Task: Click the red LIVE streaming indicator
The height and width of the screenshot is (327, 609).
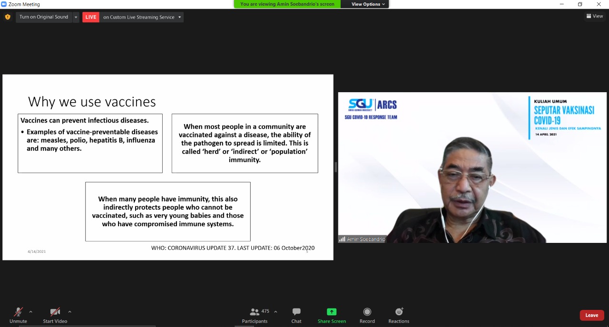Action: pyautogui.click(x=90, y=17)
